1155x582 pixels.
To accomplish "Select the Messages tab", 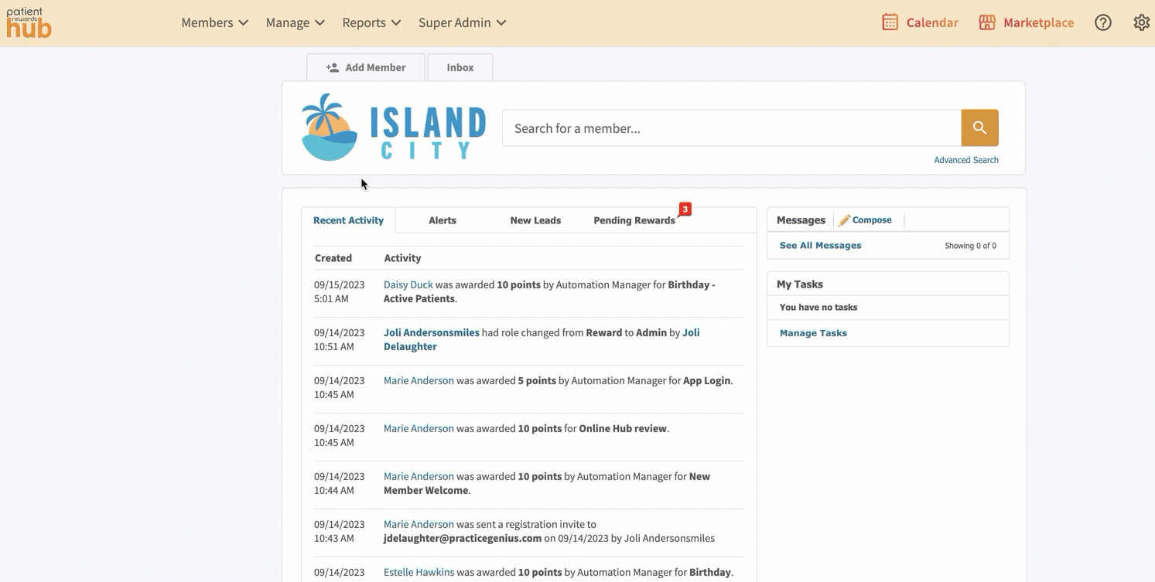I will (x=801, y=220).
